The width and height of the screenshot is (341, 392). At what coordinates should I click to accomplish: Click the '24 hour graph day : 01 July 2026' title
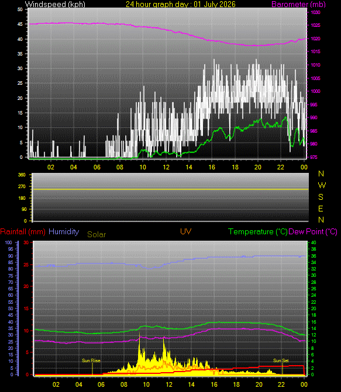tap(181, 4)
